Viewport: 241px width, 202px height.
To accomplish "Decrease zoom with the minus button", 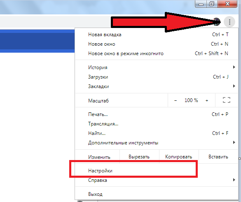I will click(175, 100).
